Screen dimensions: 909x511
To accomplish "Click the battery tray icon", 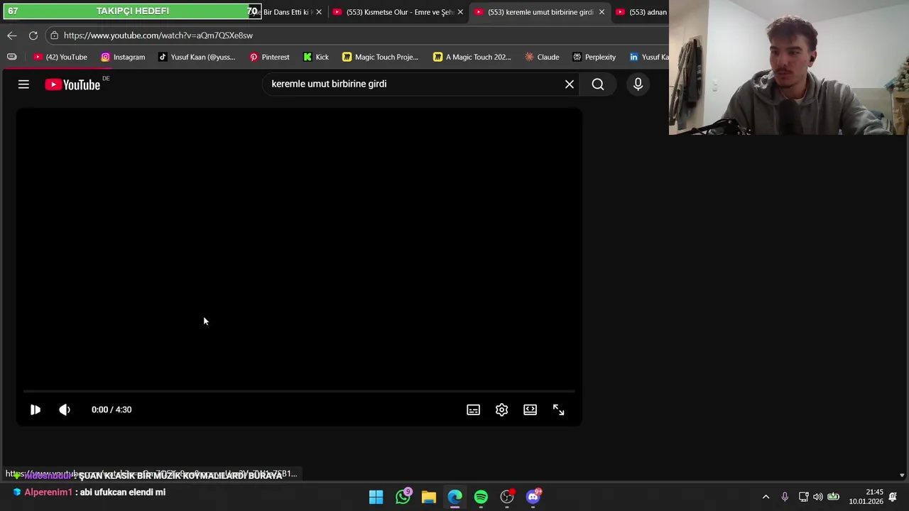I will (834, 498).
